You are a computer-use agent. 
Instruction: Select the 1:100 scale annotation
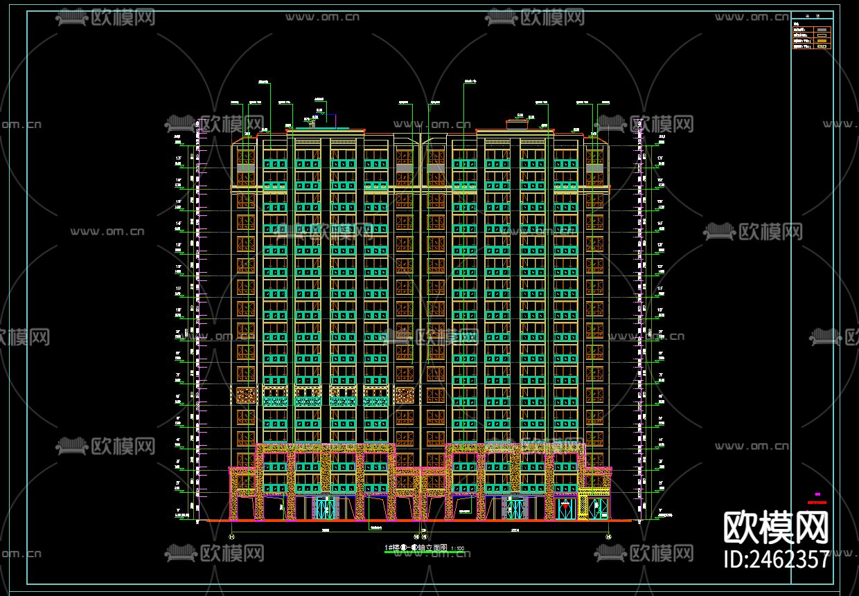click(x=457, y=548)
